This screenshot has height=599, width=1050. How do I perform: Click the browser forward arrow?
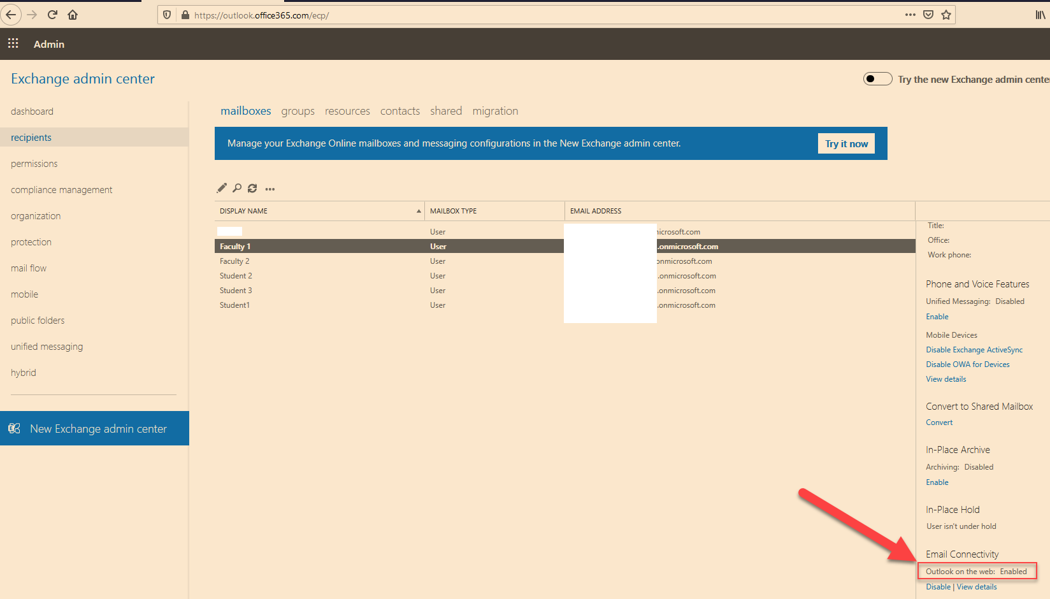32,15
